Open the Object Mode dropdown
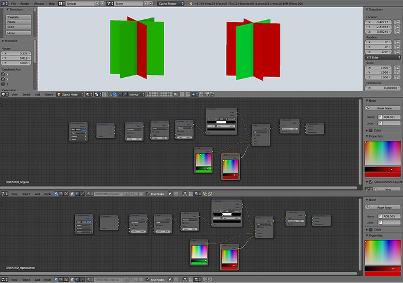 click(x=70, y=94)
